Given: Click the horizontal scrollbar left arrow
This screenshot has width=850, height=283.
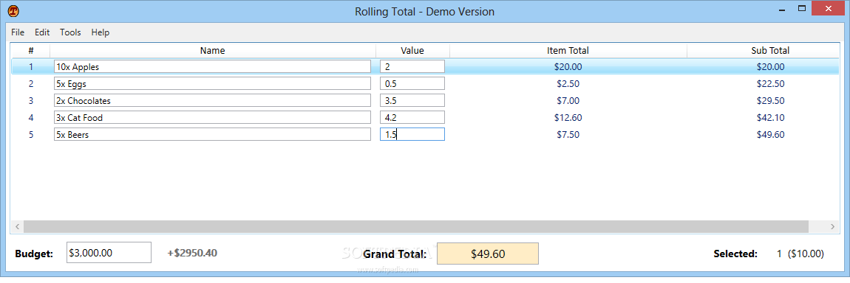Looking at the screenshot, I should click(17, 226).
